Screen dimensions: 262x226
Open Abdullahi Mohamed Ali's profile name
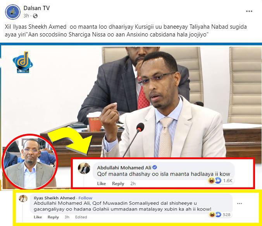[x=124, y=167]
